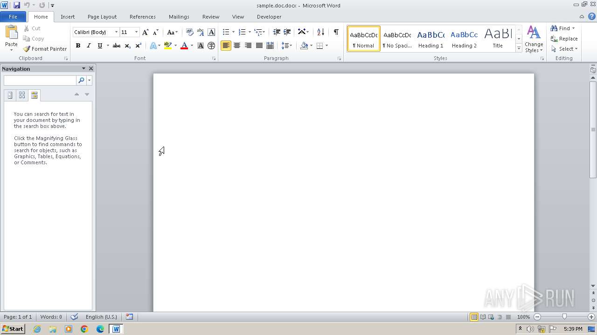Justify paragraph text
Viewport: 597px width, 335px height.
pos(259,46)
